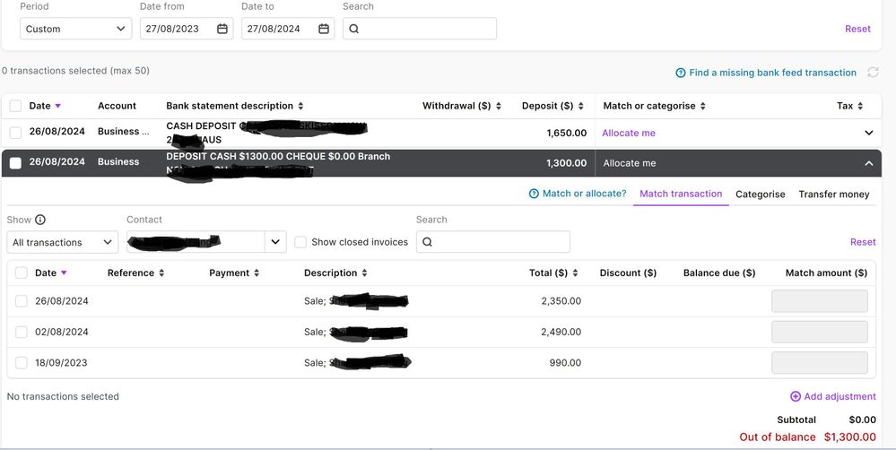Enable the Show closed invoices checkbox
Screen dimensions: 896x450
point(300,242)
